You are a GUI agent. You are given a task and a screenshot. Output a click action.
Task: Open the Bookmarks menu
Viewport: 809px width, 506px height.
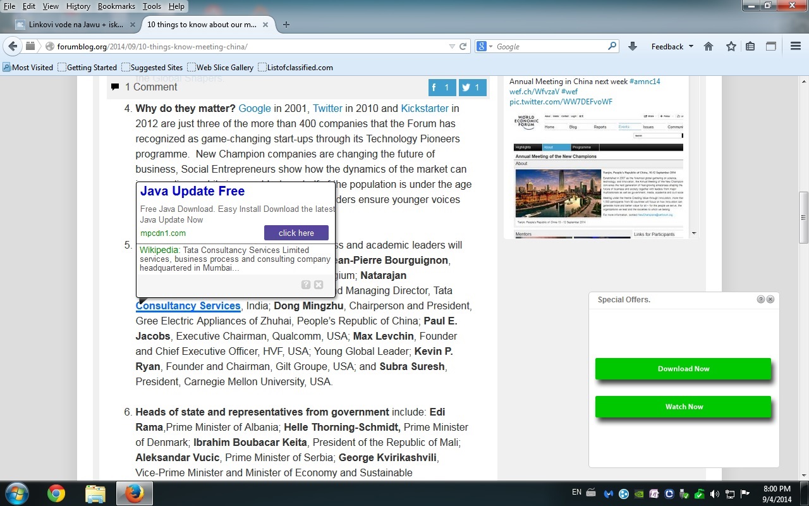[x=117, y=6]
